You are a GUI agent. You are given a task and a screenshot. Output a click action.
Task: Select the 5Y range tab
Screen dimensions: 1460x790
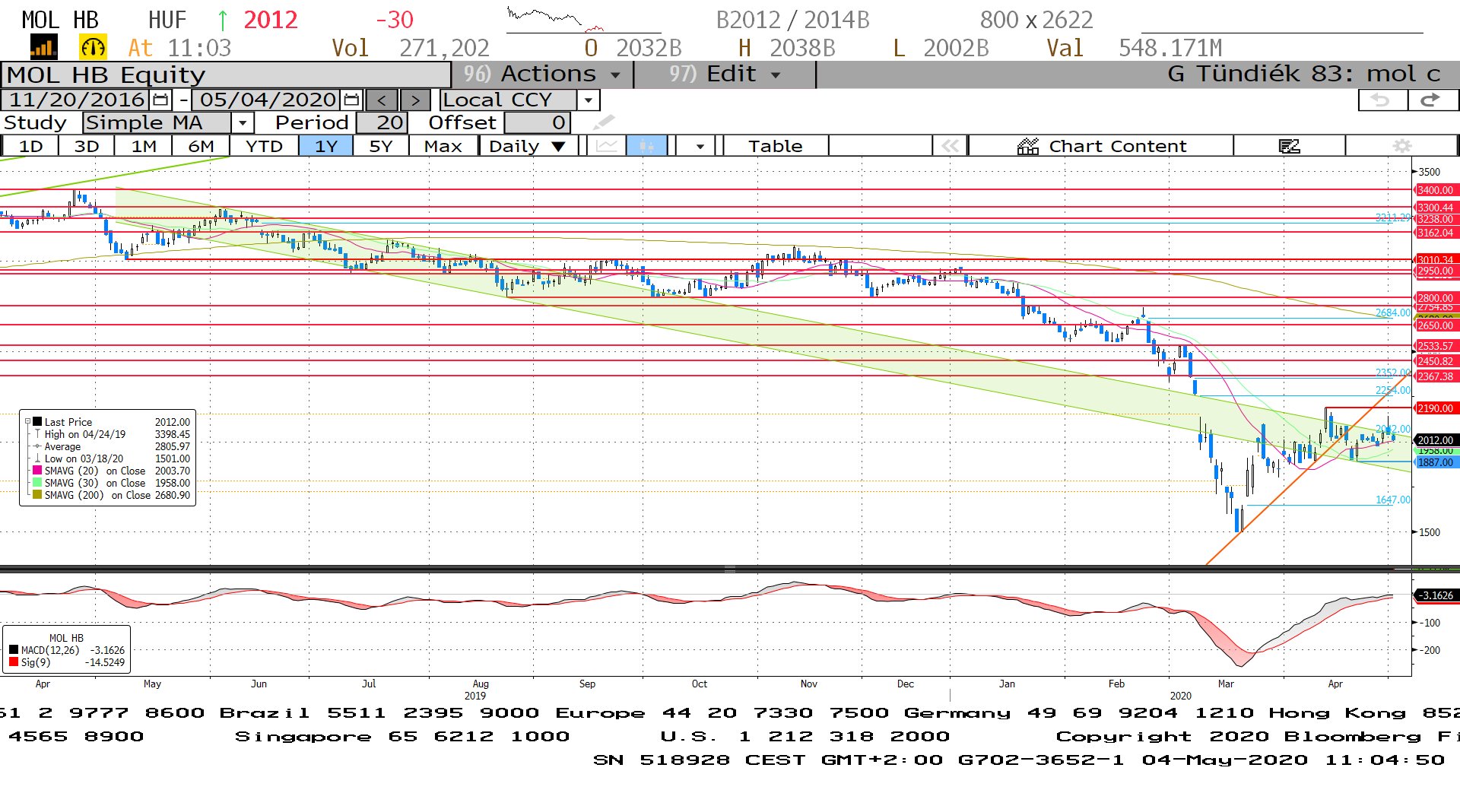tap(381, 145)
